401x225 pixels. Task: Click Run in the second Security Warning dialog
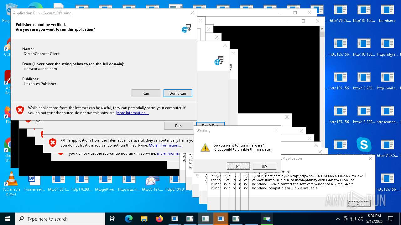pos(178,126)
